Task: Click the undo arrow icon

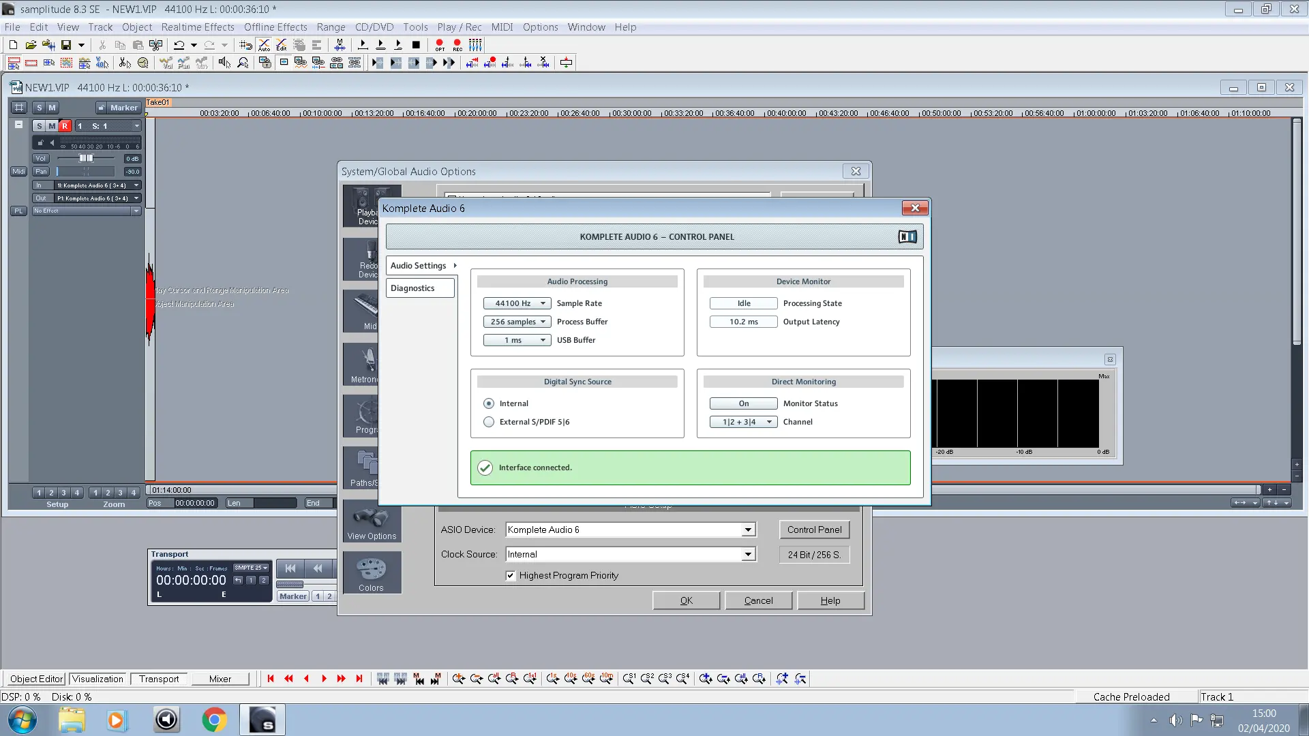Action: (179, 45)
